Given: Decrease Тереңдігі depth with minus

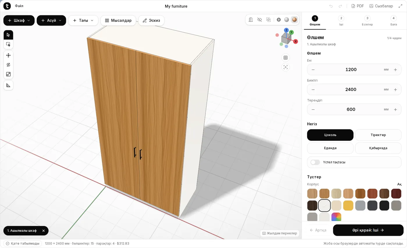Looking at the screenshot, I should (313, 109).
